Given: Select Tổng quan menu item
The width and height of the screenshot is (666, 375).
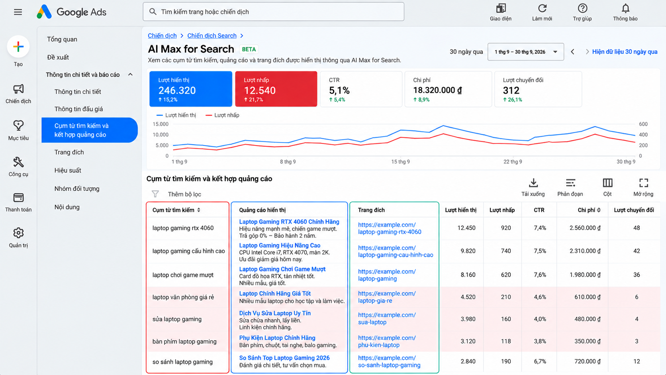Looking at the screenshot, I should 62,39.
